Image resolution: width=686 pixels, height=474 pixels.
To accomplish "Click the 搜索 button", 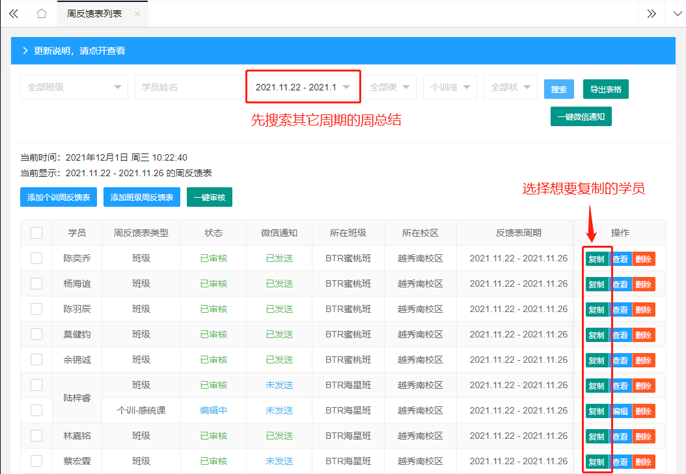I will pyautogui.click(x=558, y=90).
